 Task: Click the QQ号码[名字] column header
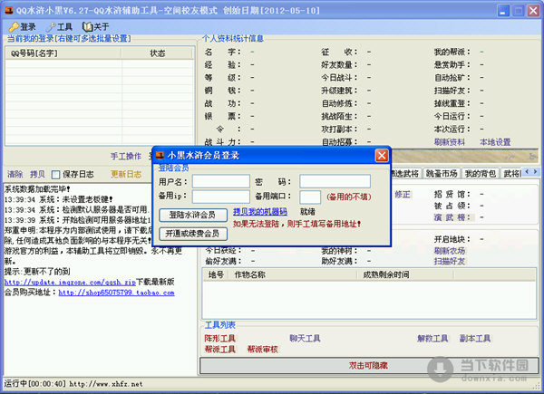63,53
